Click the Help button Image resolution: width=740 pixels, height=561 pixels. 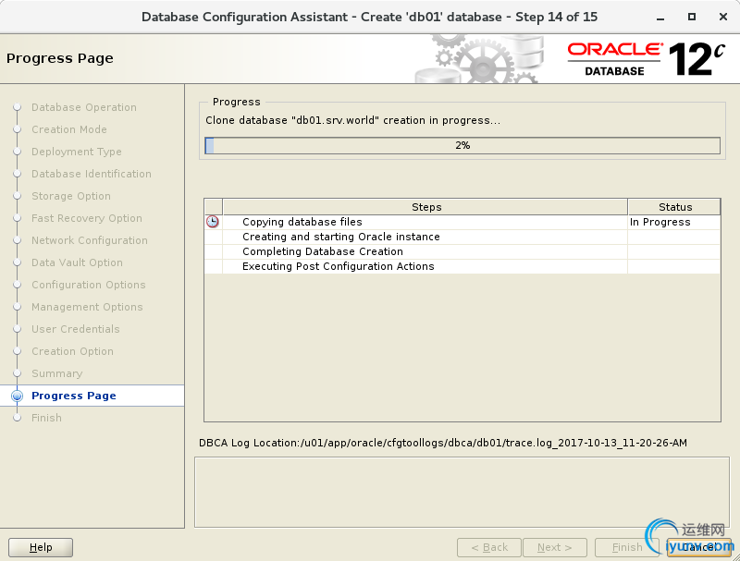pyautogui.click(x=41, y=547)
